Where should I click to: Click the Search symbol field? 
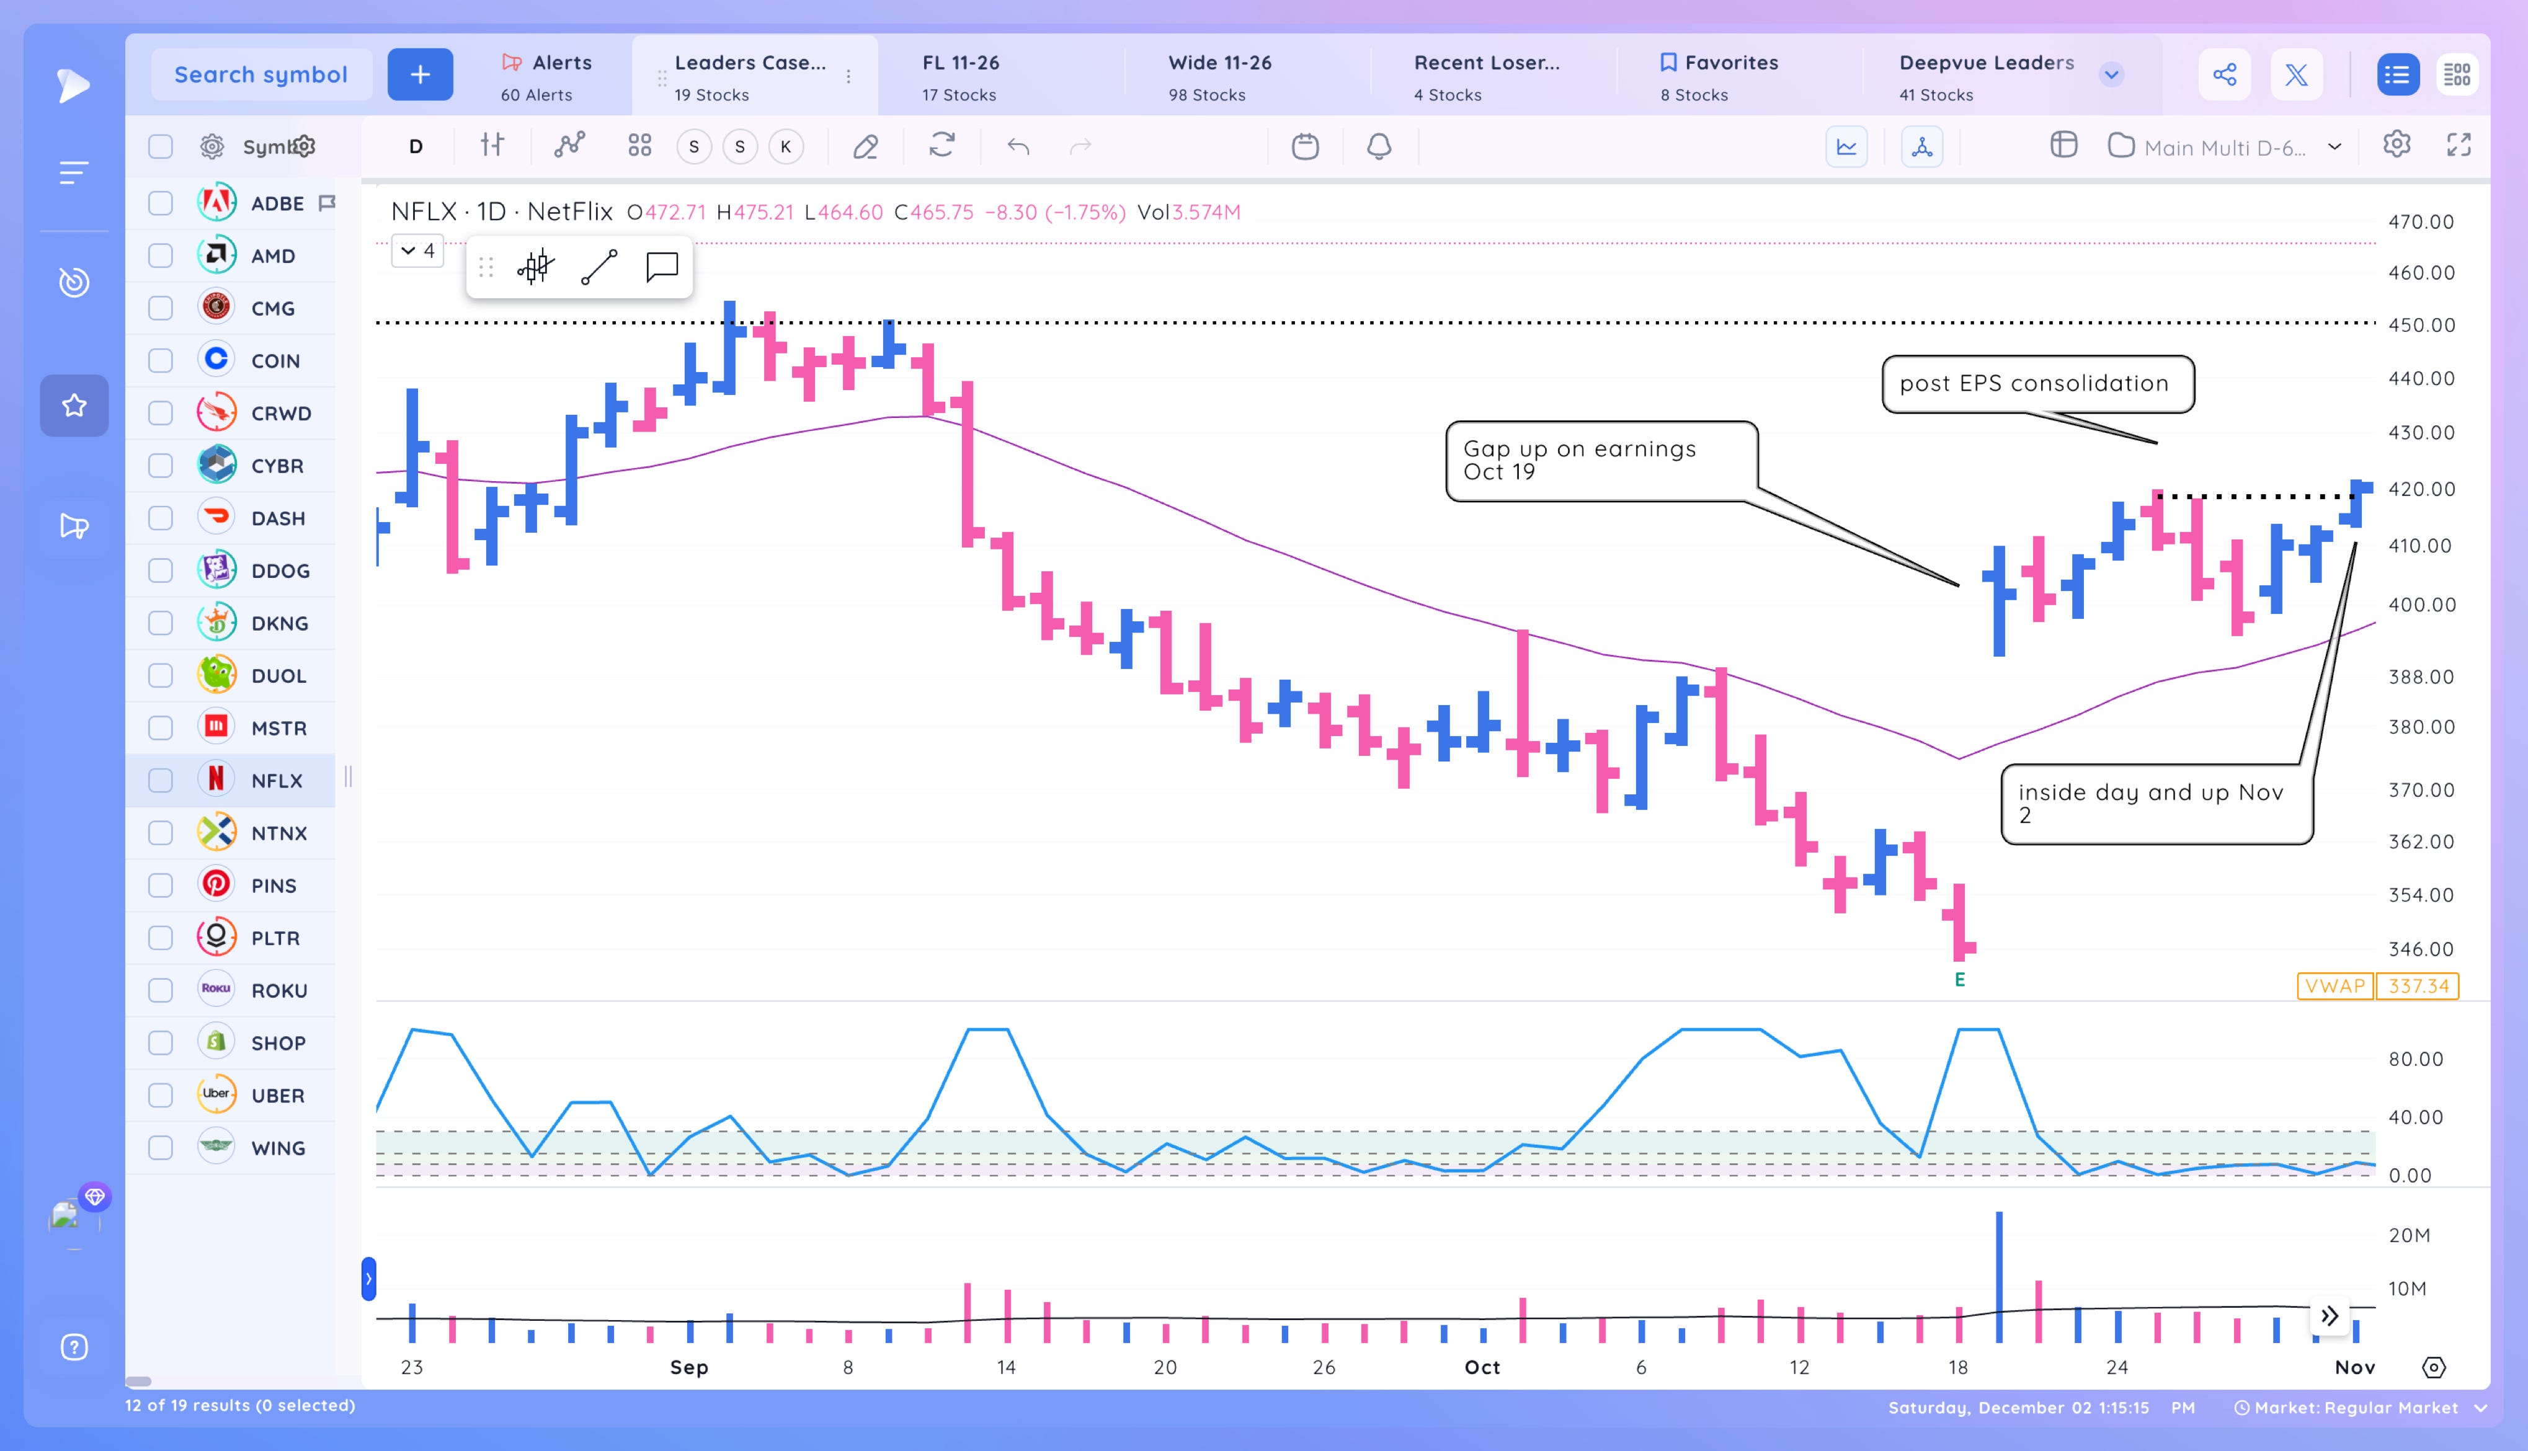point(261,75)
